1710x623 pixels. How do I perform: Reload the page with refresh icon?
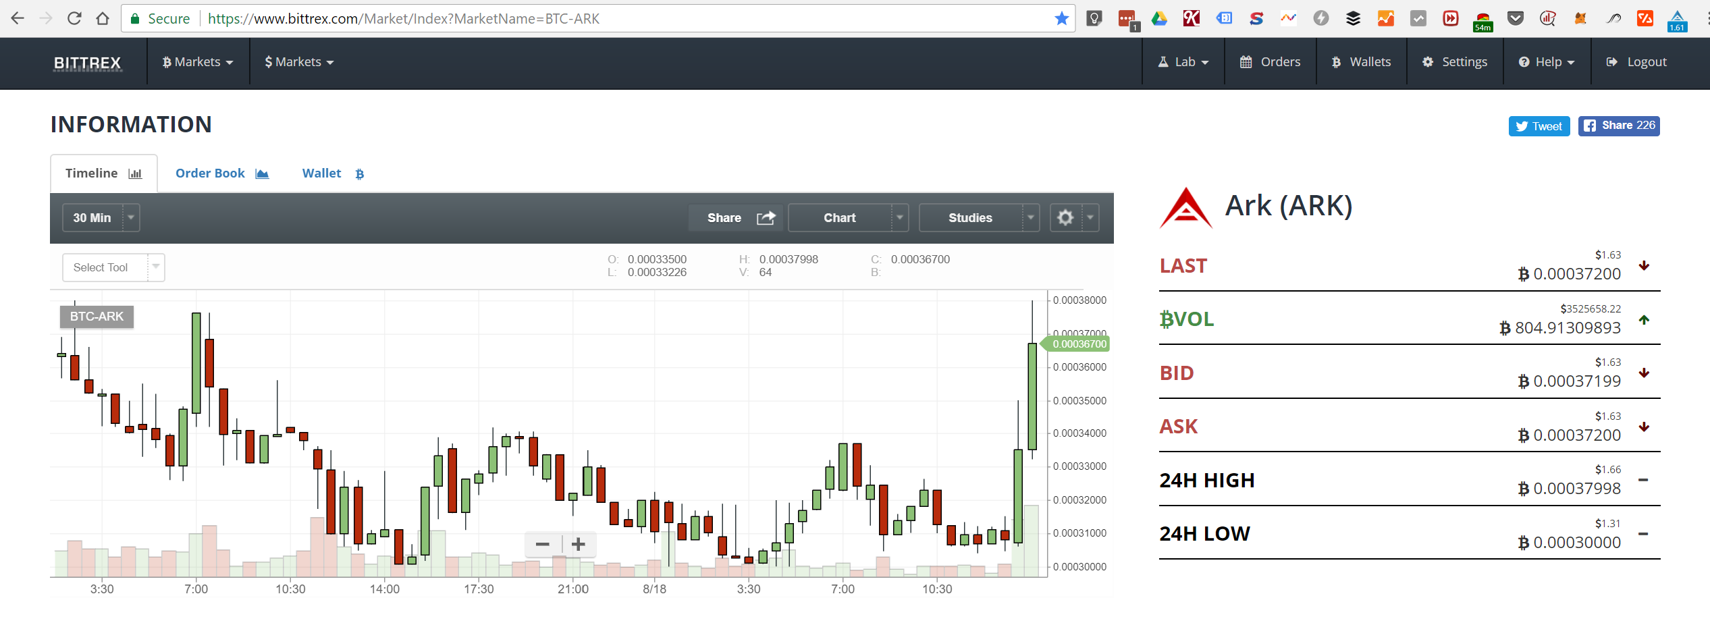74,18
